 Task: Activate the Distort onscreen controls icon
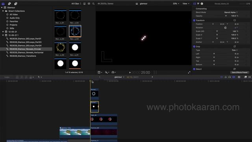[235, 69]
